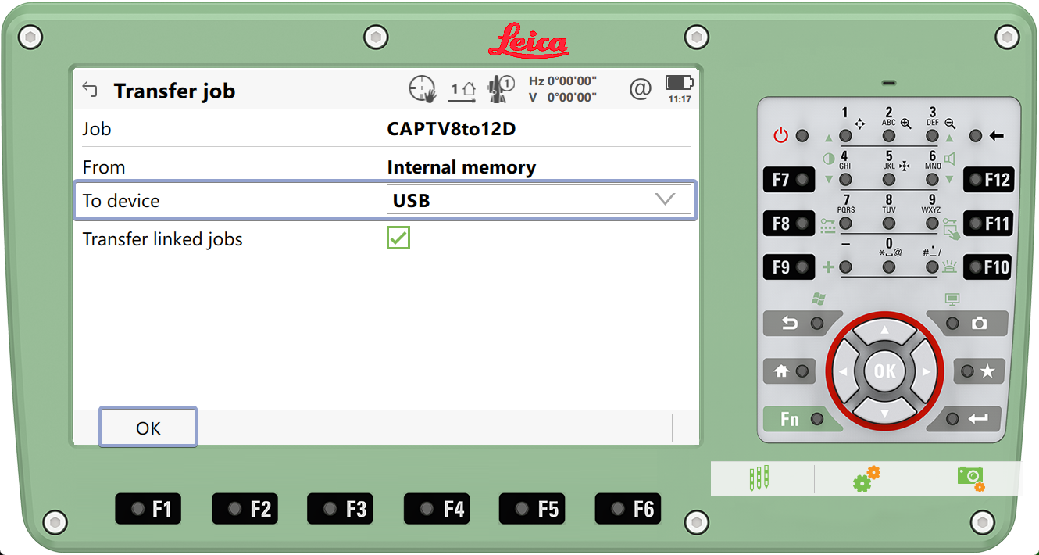Click the OK softkey on screen

(148, 428)
